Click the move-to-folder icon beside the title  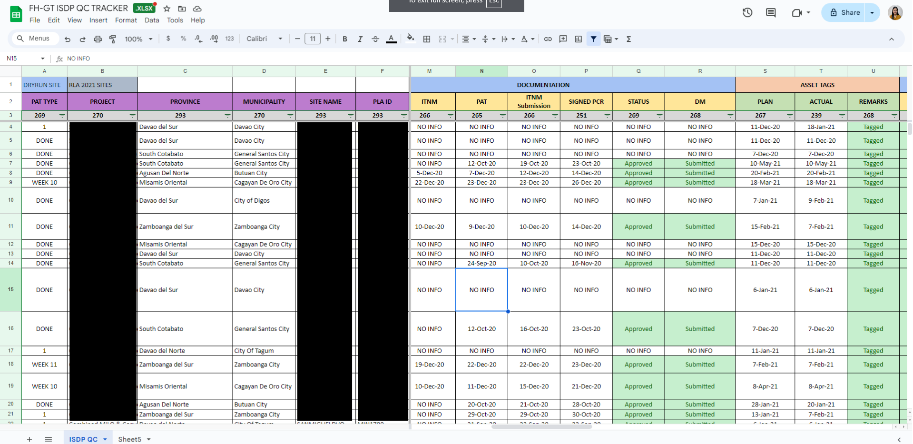click(x=182, y=9)
